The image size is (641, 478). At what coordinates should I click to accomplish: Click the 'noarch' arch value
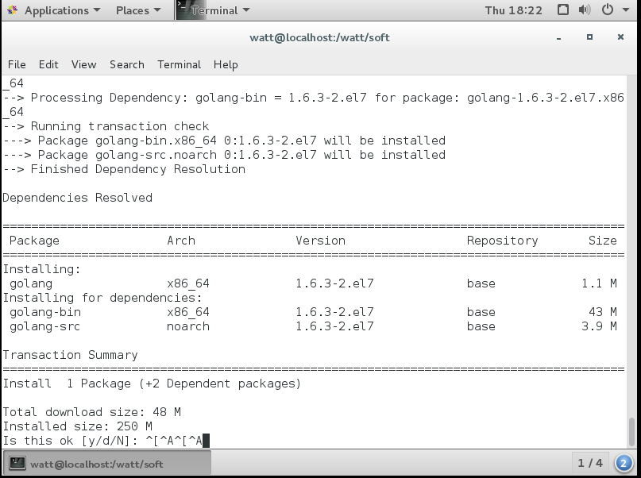pos(188,326)
